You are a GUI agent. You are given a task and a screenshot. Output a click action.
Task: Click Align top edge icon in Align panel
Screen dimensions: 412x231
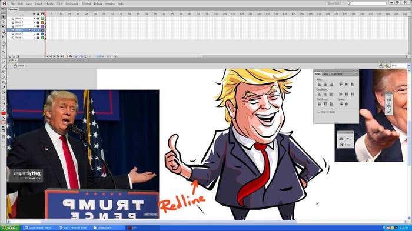click(341, 84)
